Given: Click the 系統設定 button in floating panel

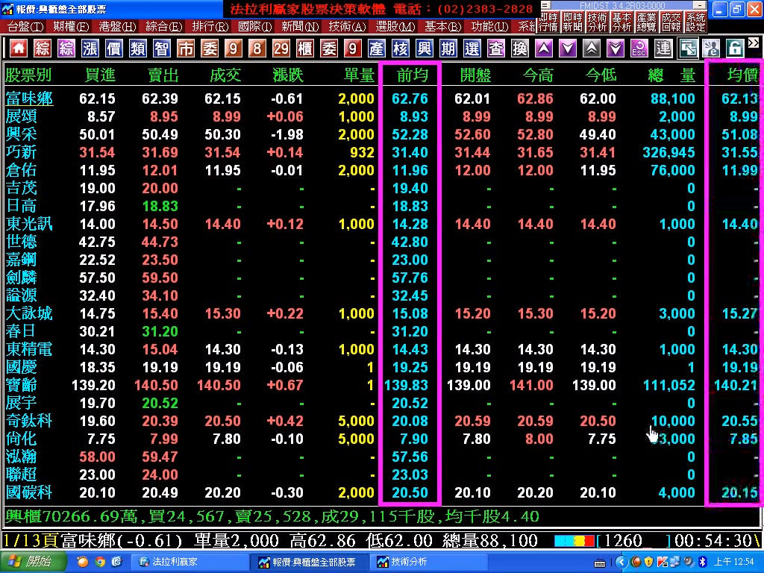Looking at the screenshot, I should click(x=695, y=22).
